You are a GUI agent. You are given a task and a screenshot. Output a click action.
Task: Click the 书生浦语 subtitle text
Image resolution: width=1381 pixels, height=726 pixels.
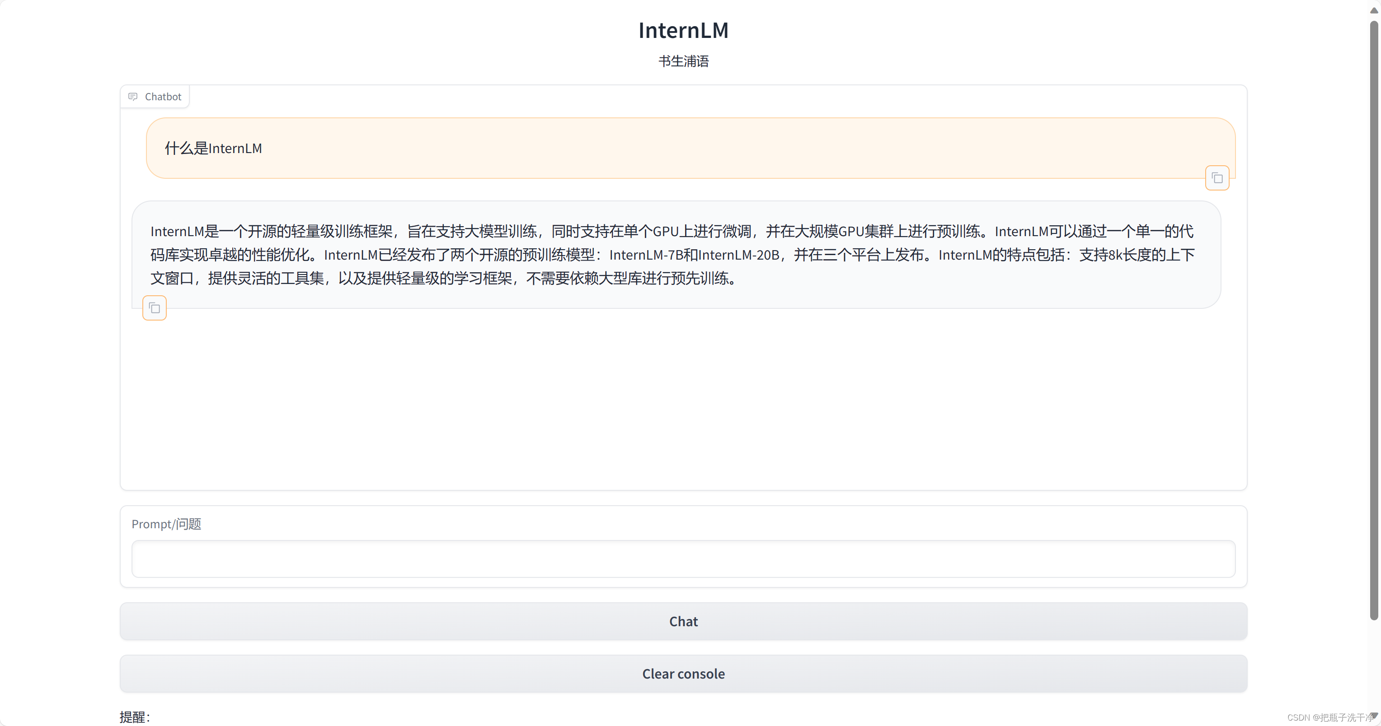683,61
